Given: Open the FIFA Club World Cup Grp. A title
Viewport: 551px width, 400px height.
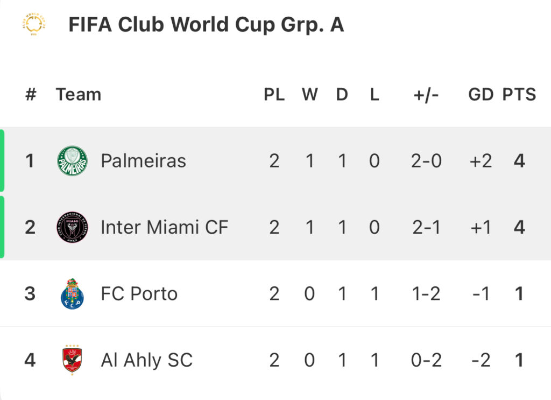Looking at the screenshot, I should [206, 25].
